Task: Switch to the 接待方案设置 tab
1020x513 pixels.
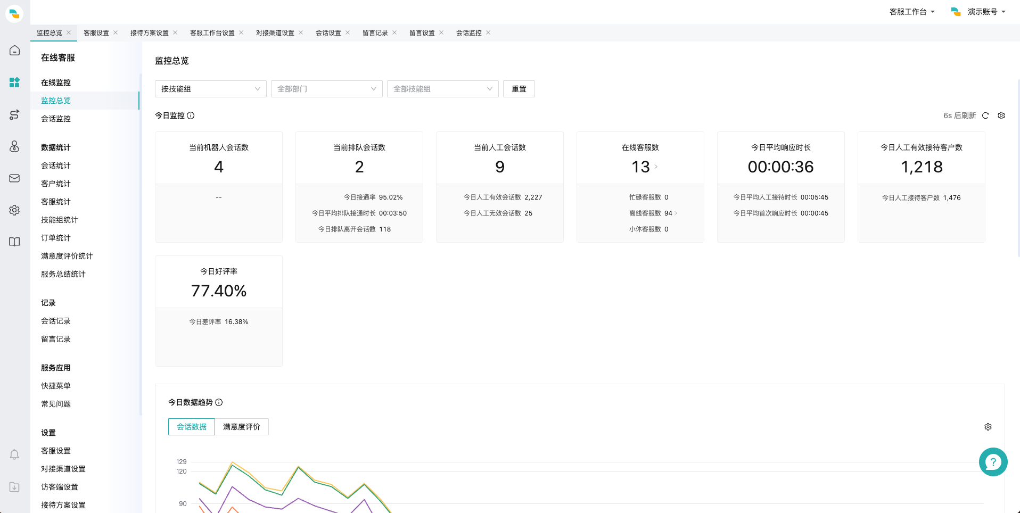Action: 150,32
